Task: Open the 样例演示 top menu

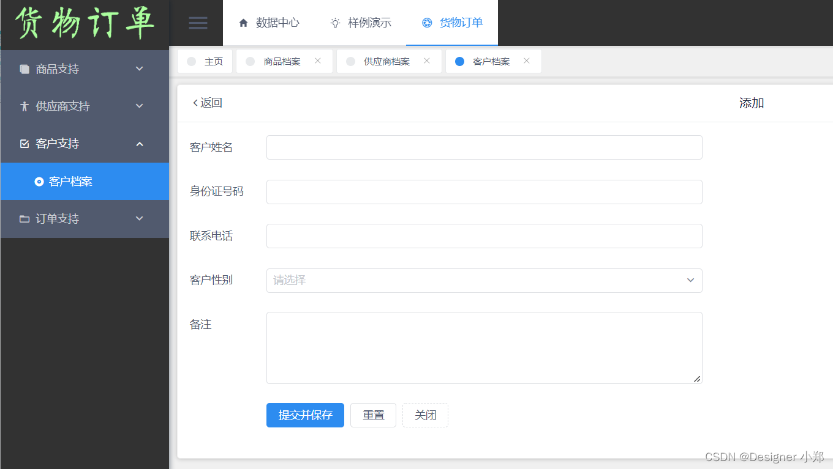Action: (x=360, y=23)
